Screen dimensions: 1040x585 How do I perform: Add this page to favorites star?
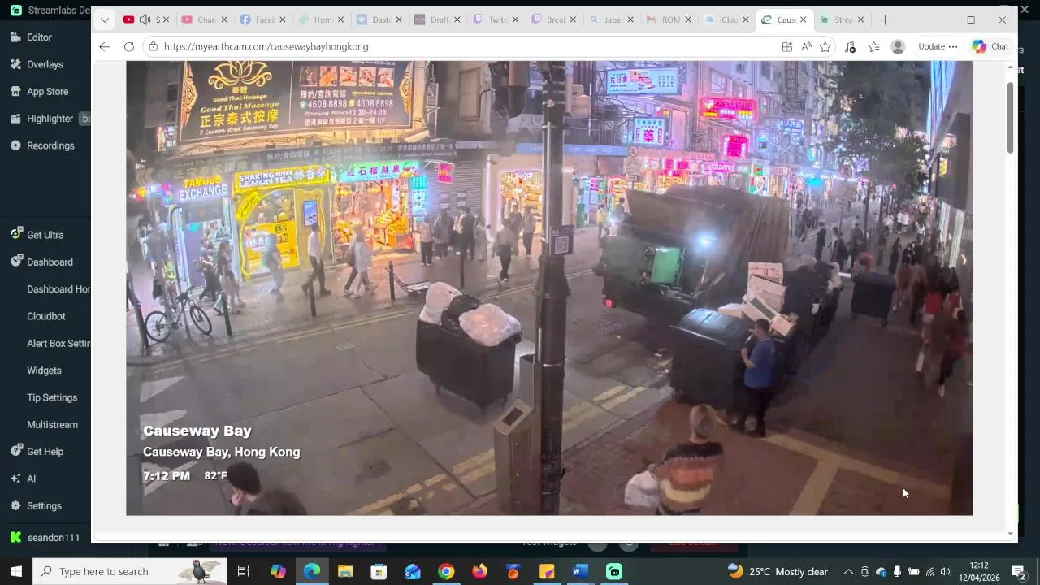click(x=825, y=46)
